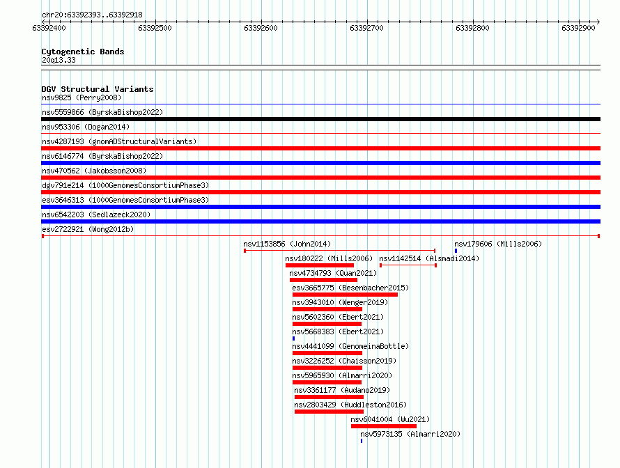
Task: Open nsv3943010 (Wenger2019) label
Action: [340, 302]
